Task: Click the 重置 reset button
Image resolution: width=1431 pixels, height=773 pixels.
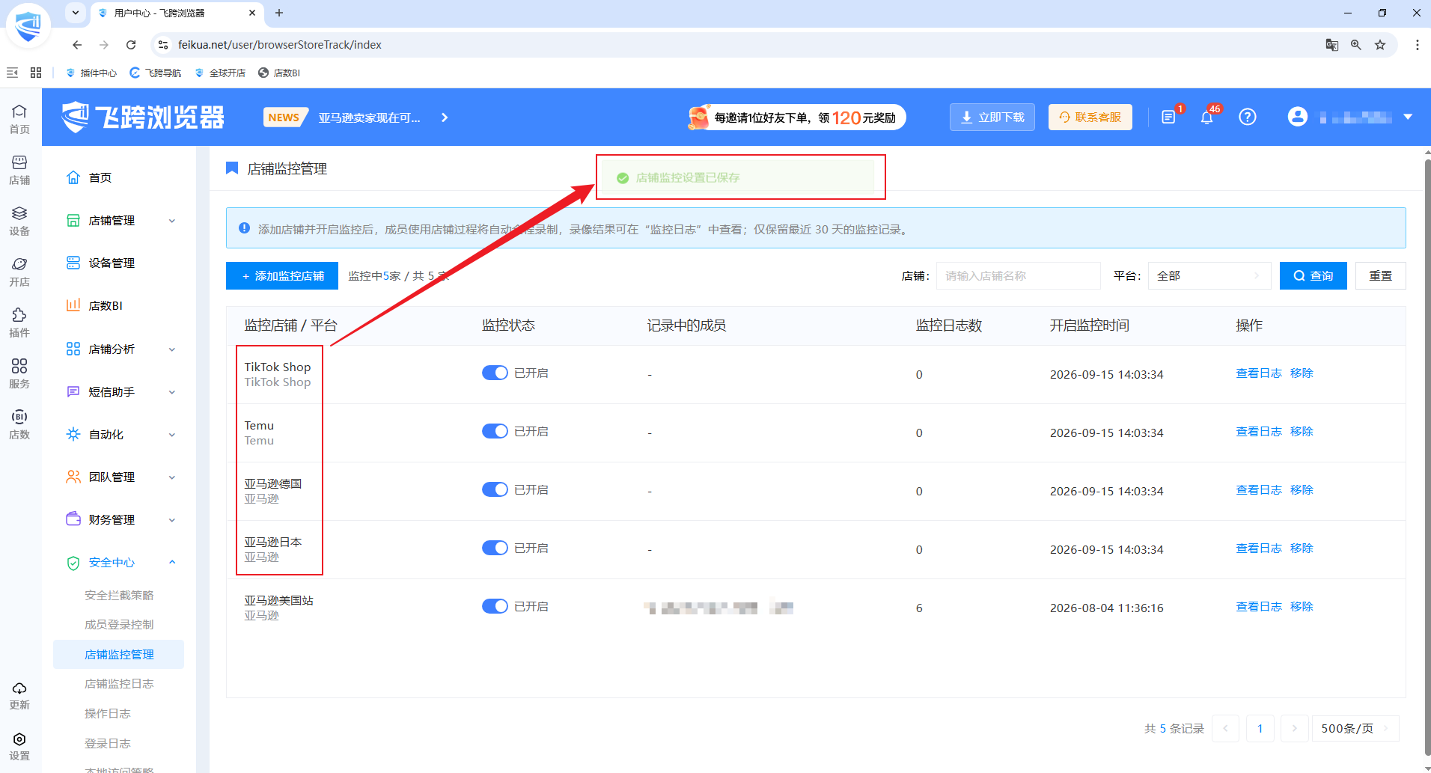Action: 1381,275
